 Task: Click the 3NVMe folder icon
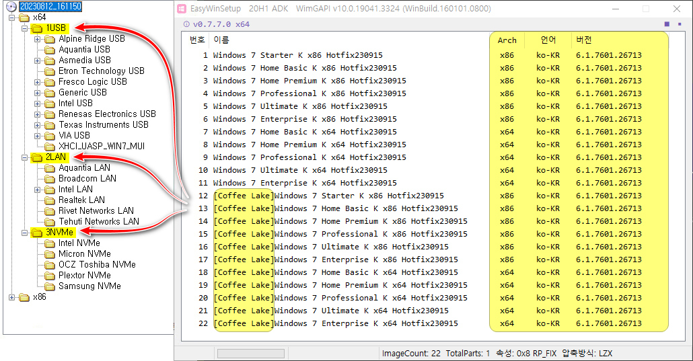tap(37, 233)
